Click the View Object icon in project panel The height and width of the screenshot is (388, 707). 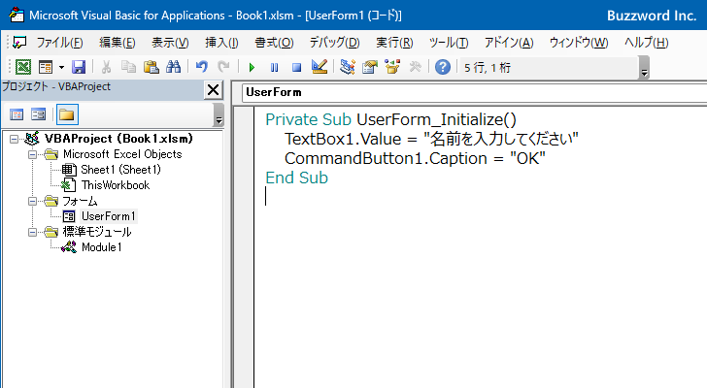(x=38, y=114)
